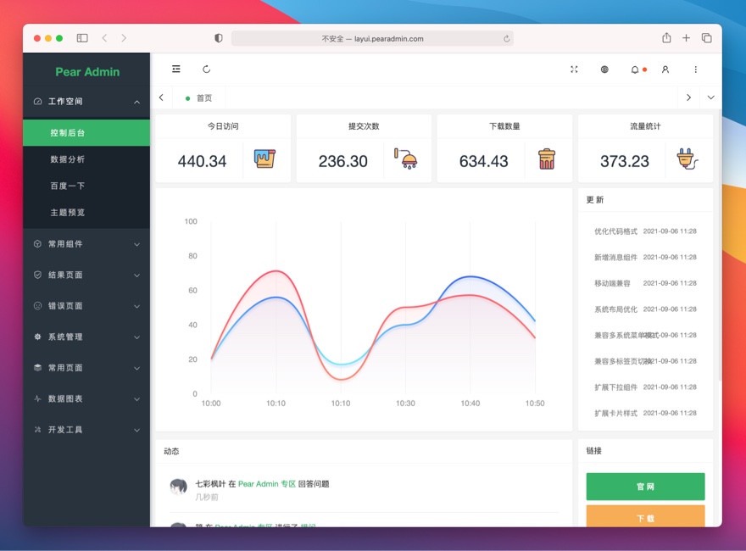Open the tab list dropdown chevron
The width and height of the screenshot is (746, 551).
click(x=710, y=97)
